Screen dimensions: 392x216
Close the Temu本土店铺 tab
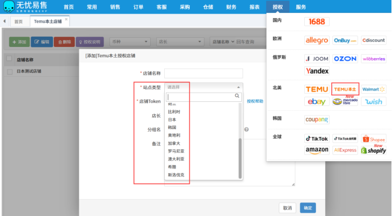[x=66, y=19]
